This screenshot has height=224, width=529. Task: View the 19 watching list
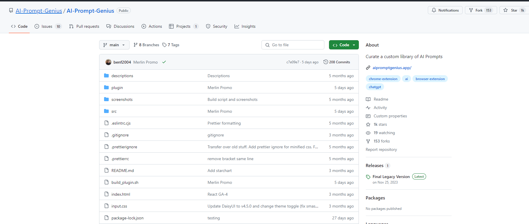tap(381, 133)
